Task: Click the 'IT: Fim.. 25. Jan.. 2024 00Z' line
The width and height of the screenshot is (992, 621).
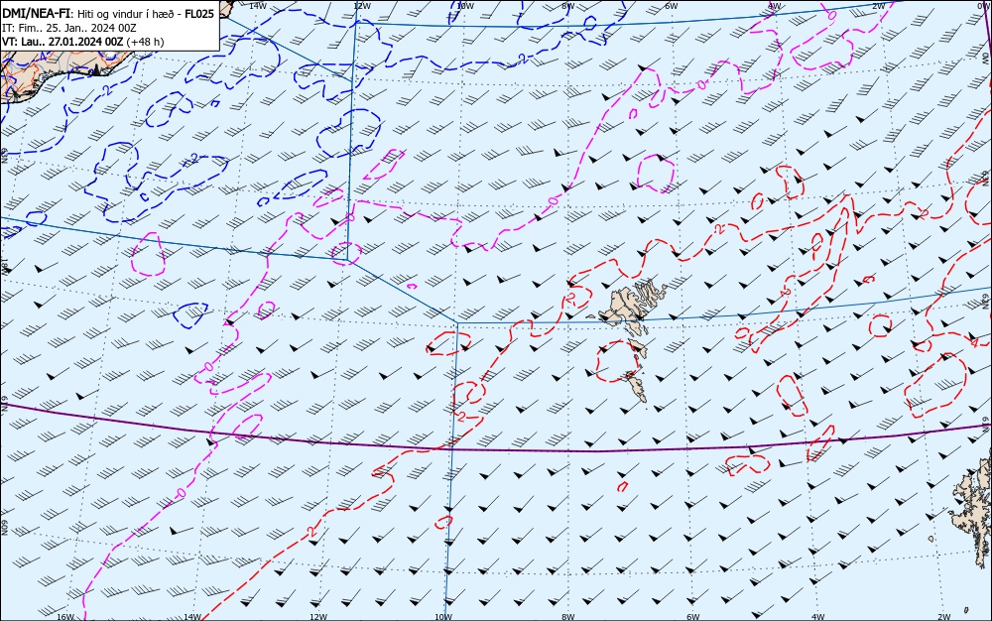Action: point(69,28)
